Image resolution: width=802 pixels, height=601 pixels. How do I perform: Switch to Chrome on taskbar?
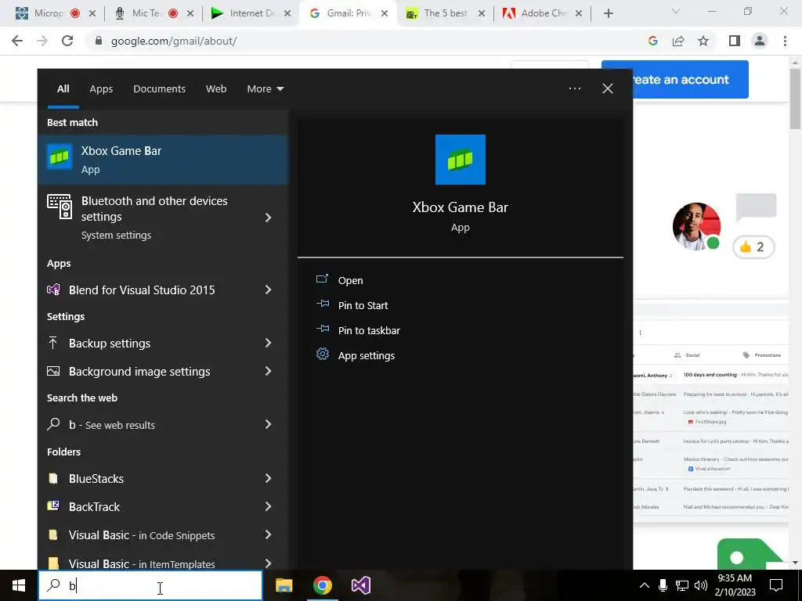322,585
